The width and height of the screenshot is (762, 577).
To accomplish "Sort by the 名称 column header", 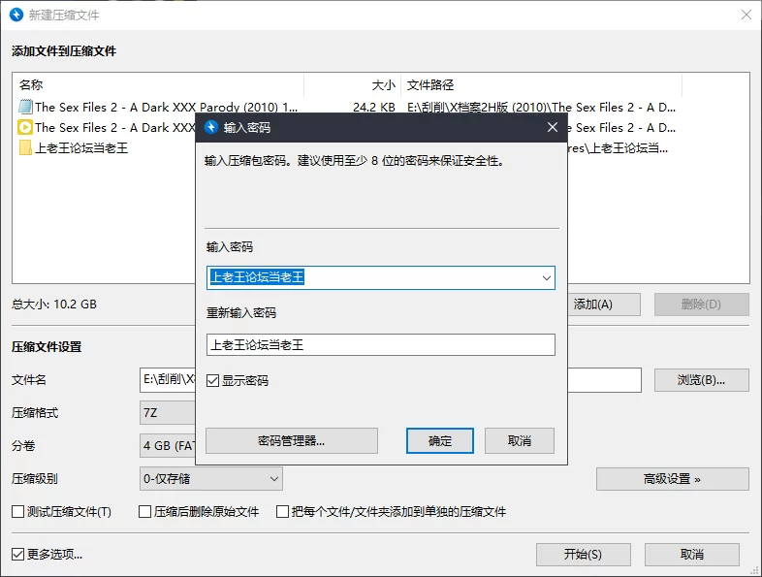I will coord(31,85).
